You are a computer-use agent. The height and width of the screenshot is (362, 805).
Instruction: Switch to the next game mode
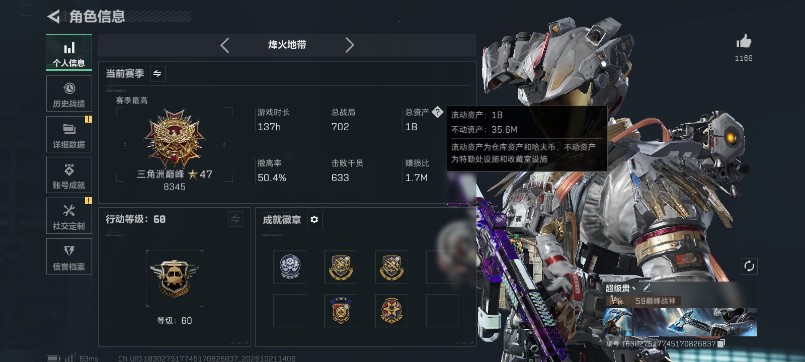point(350,45)
